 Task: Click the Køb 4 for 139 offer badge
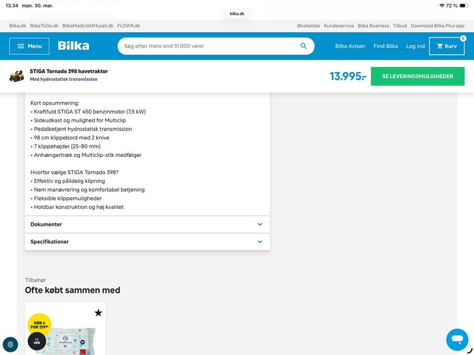(x=39, y=325)
